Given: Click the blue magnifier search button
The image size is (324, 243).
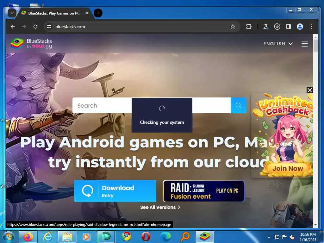Looking at the screenshot, I should (239, 105).
